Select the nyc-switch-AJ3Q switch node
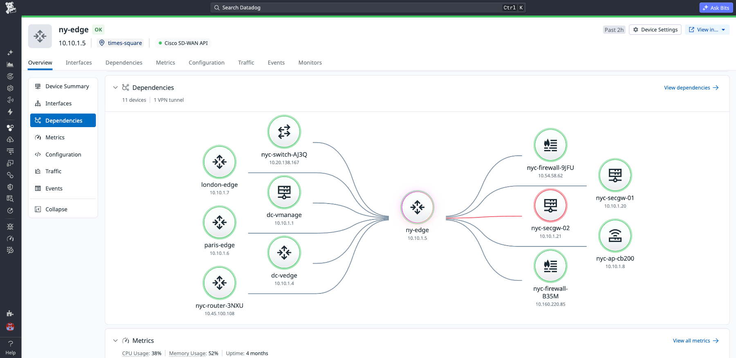 (x=284, y=132)
